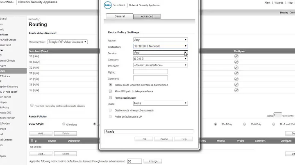Open Network Monitor in the sidebar

coord(7,118)
